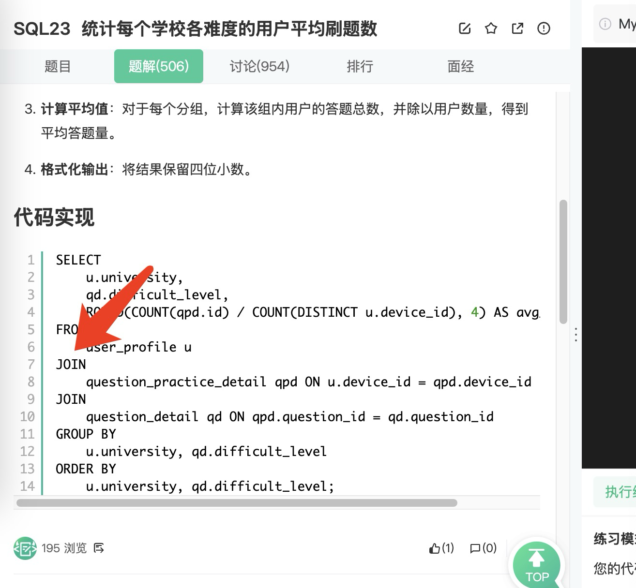This screenshot has height=588, width=636.
Task: Open comments via speech bubble icon
Action: 475,548
